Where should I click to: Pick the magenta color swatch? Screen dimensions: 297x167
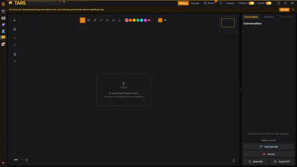[x=145, y=20]
